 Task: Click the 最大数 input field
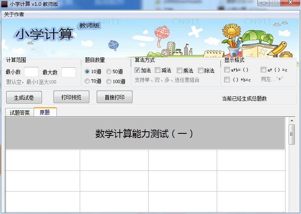tap(69, 72)
